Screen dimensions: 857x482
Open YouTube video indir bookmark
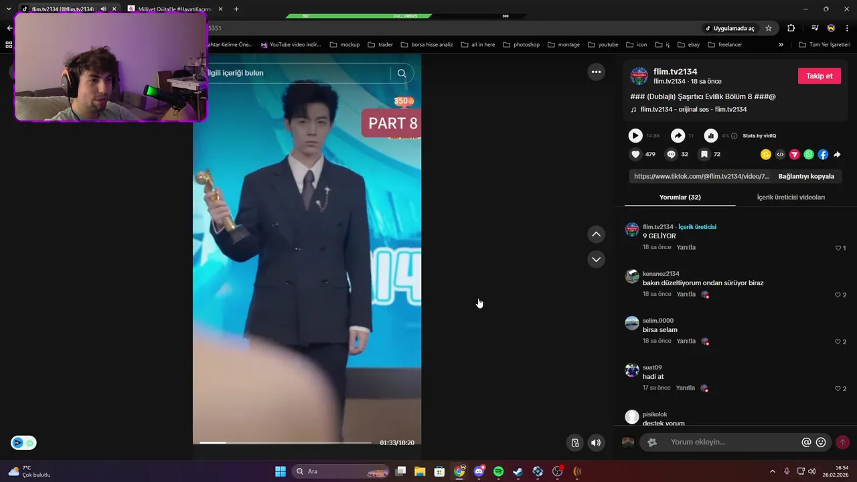pyautogui.click(x=291, y=45)
